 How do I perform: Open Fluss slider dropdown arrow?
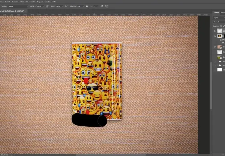click(62, 6)
